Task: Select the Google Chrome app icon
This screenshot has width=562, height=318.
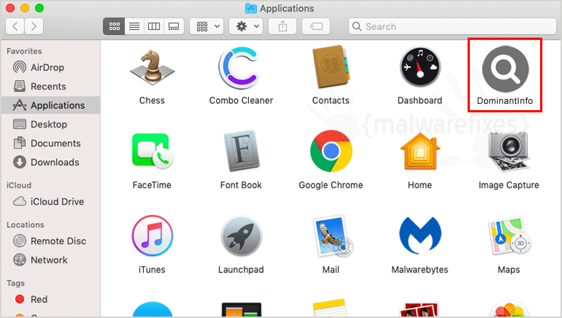Action: coord(331,151)
